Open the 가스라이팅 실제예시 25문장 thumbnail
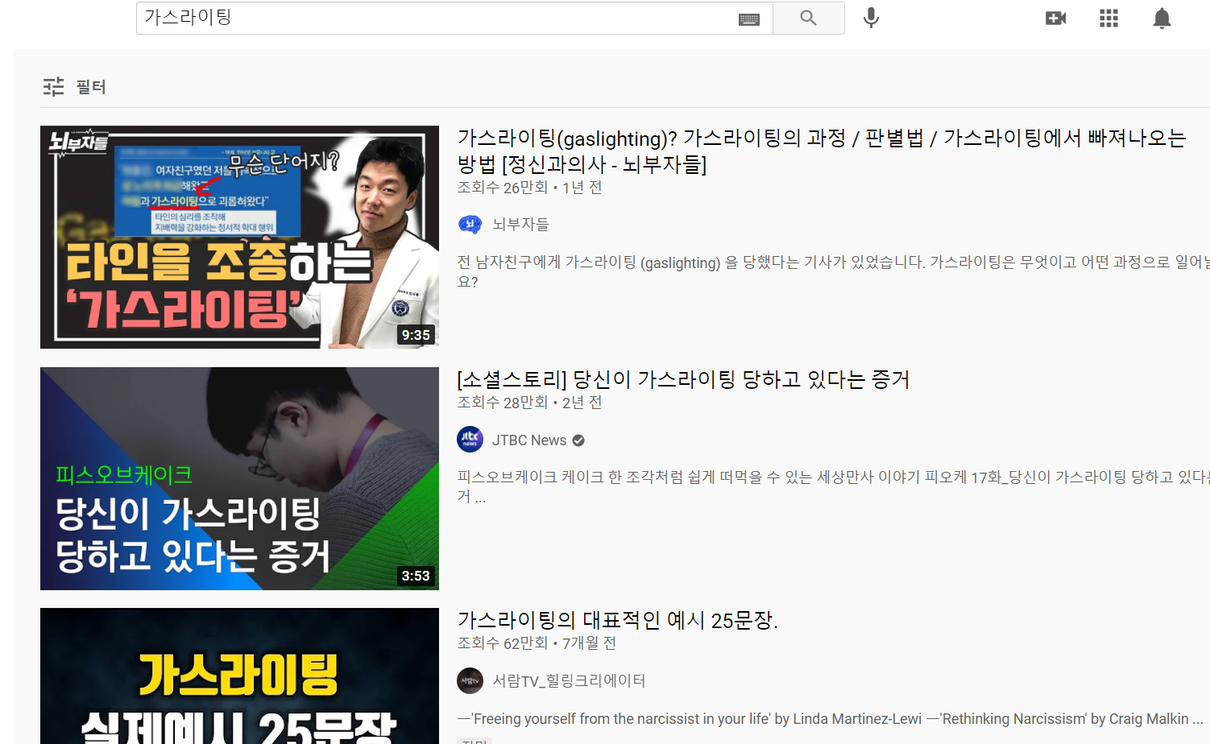Viewport: 1210px width, 744px height. [239, 676]
